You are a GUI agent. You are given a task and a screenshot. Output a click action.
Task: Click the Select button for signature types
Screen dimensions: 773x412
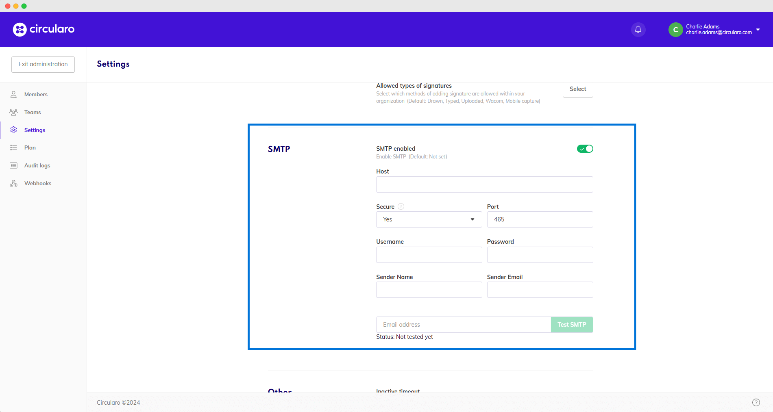pyautogui.click(x=577, y=89)
